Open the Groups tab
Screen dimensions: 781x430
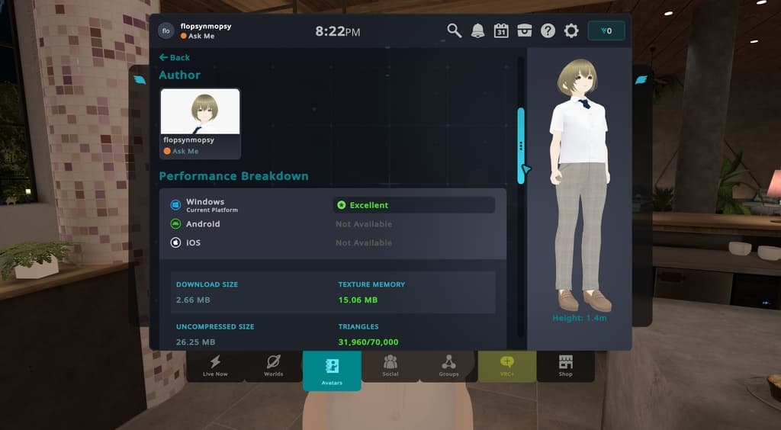448,366
